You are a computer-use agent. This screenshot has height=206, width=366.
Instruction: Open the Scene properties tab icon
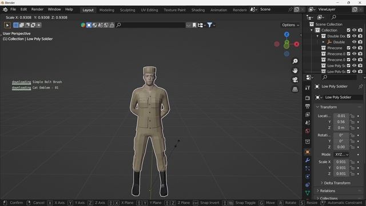(308, 122)
